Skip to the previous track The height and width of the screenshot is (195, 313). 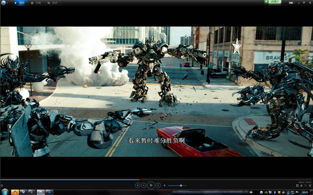click(144, 186)
